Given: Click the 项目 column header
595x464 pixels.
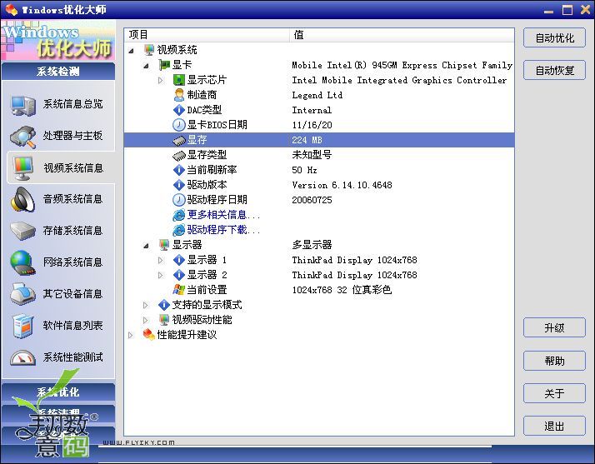Looking at the screenshot, I should (207, 35).
